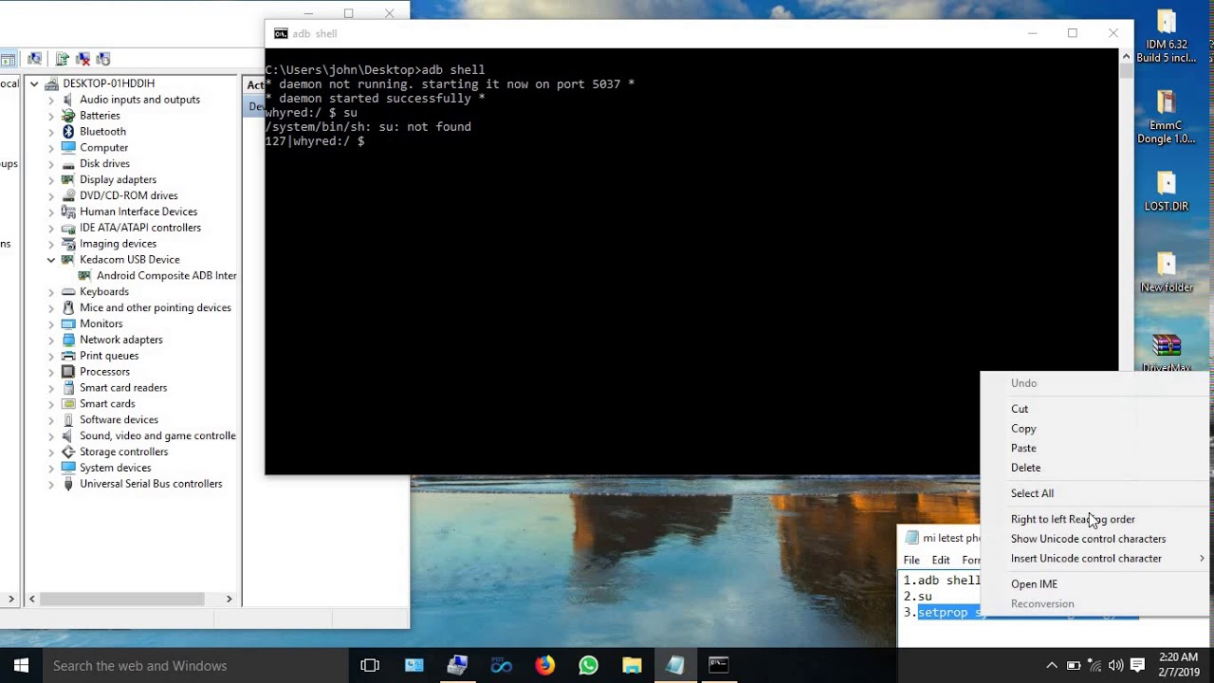The width and height of the screenshot is (1214, 683).
Task: Click the Windows Start button
Action: pos(21,666)
